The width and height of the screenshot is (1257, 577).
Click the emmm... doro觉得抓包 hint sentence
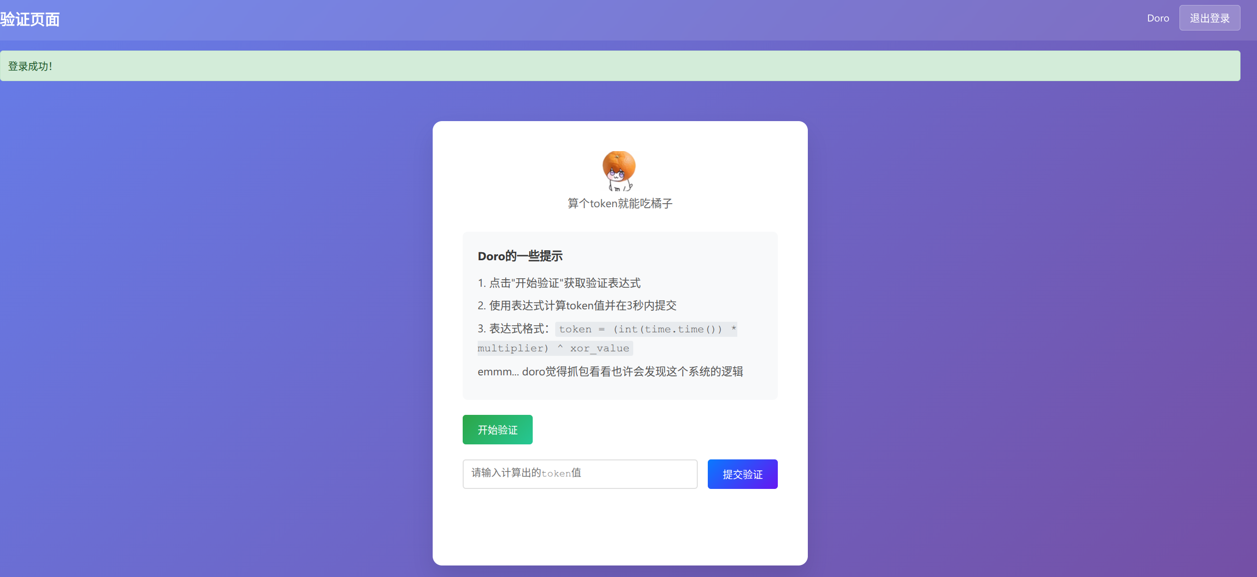[610, 372]
